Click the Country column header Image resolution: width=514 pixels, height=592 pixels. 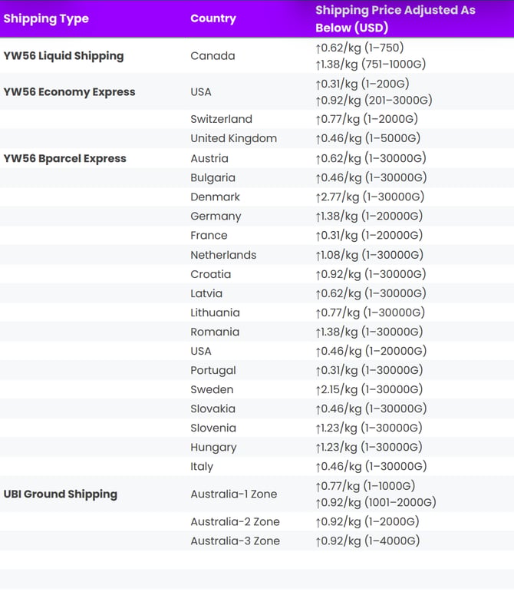pos(213,18)
